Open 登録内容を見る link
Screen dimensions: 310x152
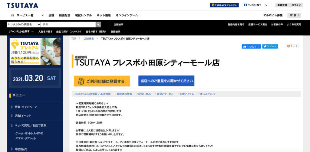click(236, 25)
